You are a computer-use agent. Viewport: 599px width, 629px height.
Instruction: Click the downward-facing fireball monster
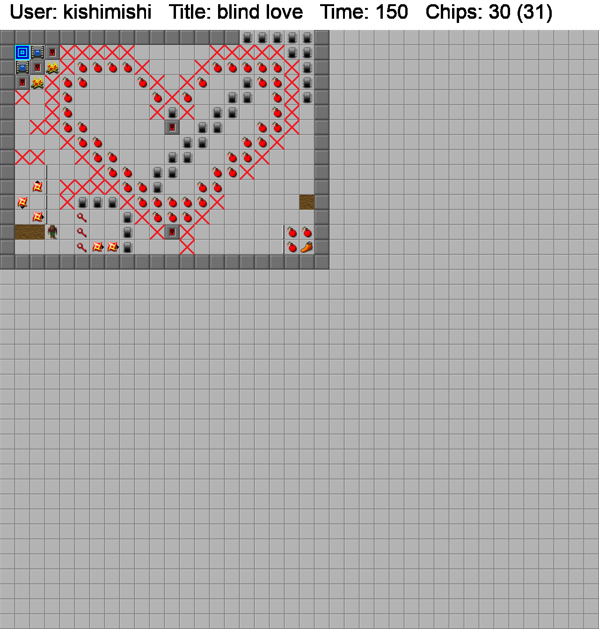tap(22, 202)
